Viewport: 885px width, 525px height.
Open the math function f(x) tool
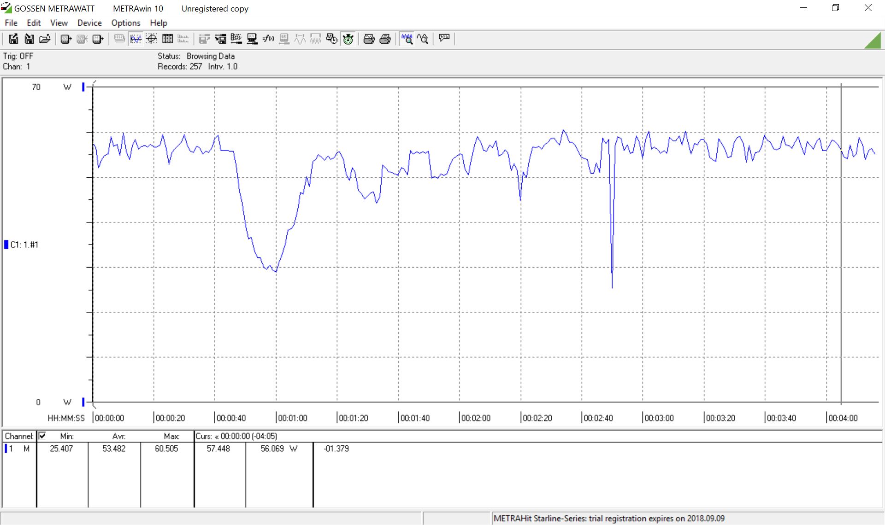click(x=268, y=39)
